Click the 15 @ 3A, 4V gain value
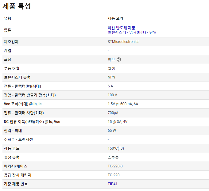This screenshot has height=191, width=209. 118,122
